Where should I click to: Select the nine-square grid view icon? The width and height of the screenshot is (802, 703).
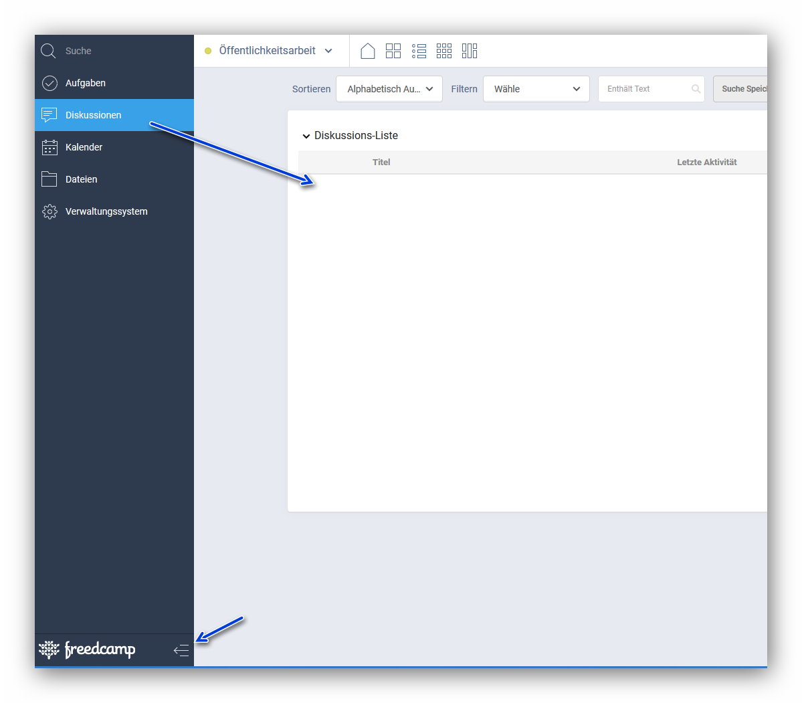pyautogui.click(x=444, y=51)
